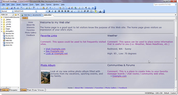Click the Insert Picture From File icon

pyautogui.click(x=69, y=8)
